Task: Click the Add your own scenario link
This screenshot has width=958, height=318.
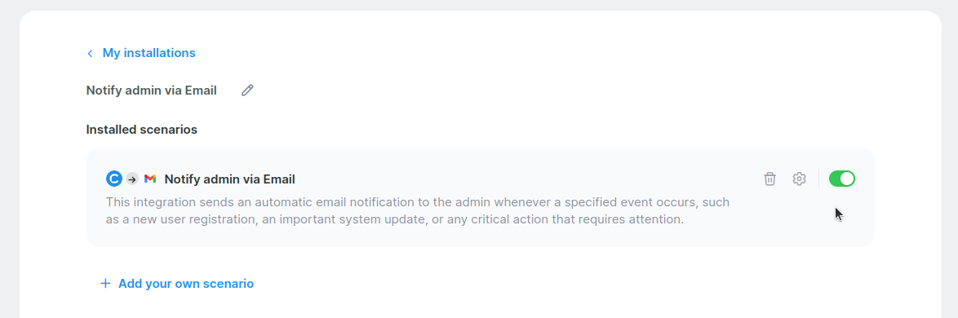Action: pyautogui.click(x=186, y=283)
